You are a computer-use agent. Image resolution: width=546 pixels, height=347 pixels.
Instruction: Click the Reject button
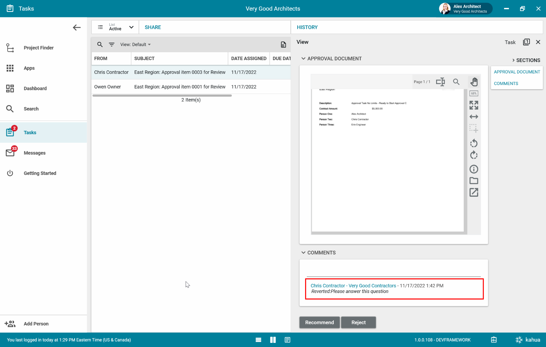358,322
